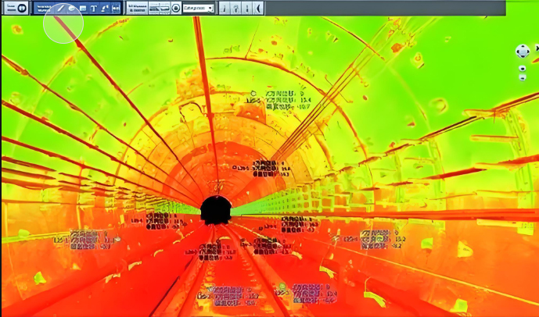Click the circular icon at toolbar far left

click(x=22, y=8)
